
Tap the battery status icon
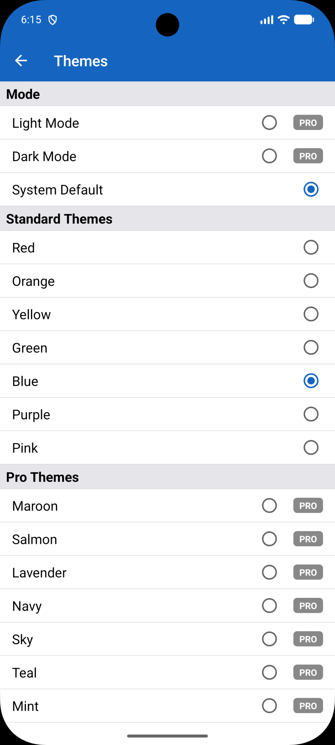tap(304, 19)
